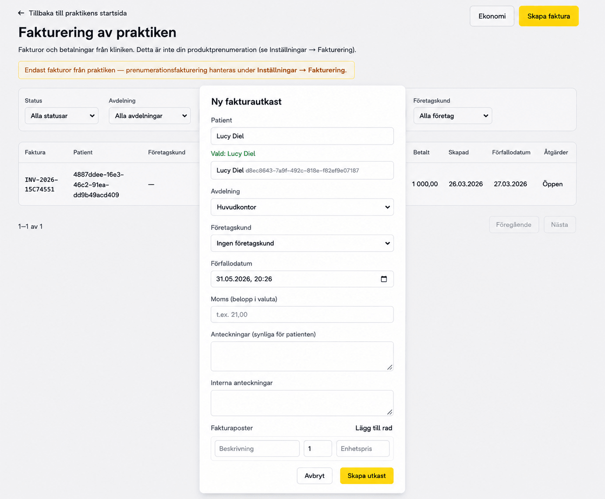Image resolution: width=605 pixels, height=499 pixels.
Task: Focus the Beskrivning invoice line field
Action: coord(257,449)
